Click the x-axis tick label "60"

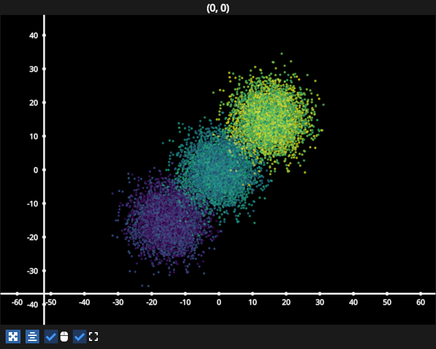coord(420,302)
